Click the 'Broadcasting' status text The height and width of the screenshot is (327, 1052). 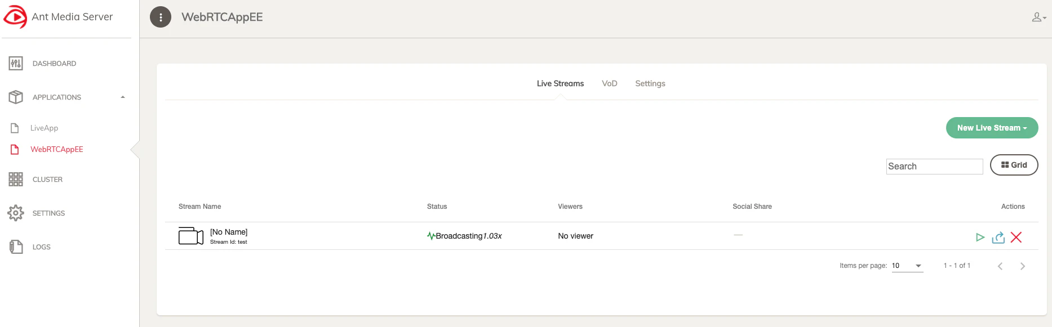click(459, 236)
